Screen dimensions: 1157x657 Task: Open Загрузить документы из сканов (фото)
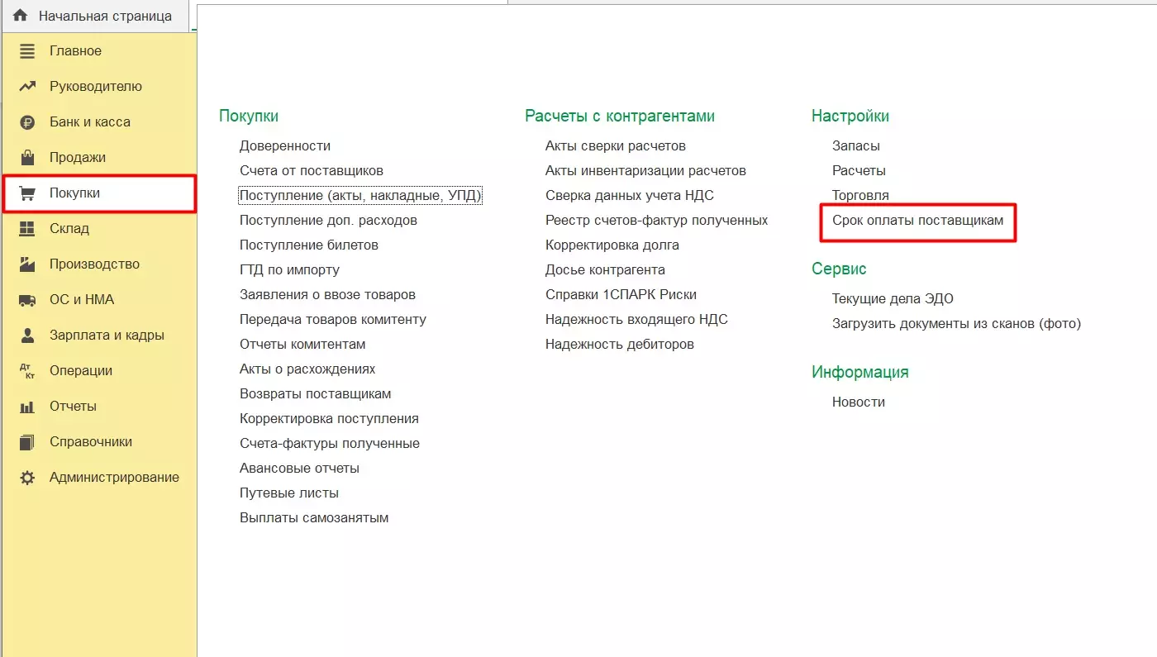956,324
